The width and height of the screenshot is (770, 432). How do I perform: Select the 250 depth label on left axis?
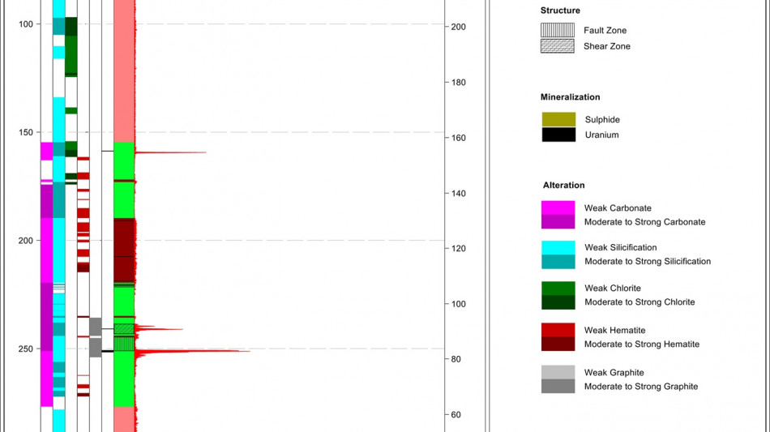[27, 349]
